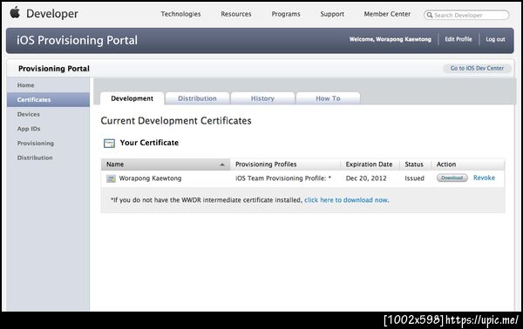
Task: Open the Support menu
Action: click(332, 14)
